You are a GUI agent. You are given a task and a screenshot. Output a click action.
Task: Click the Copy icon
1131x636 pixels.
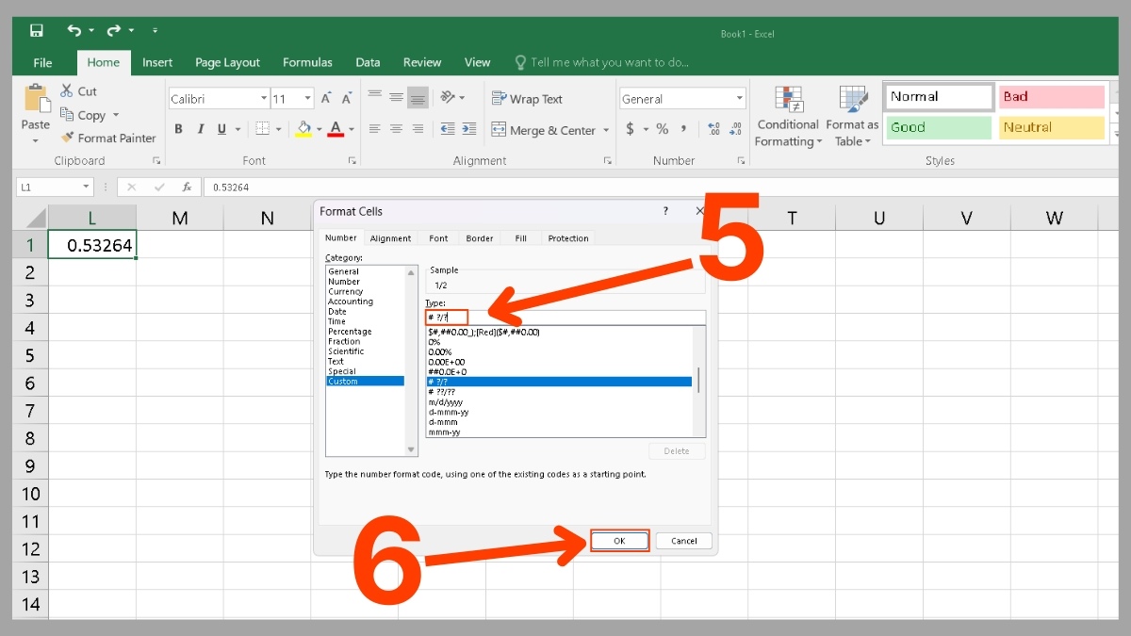(67, 115)
